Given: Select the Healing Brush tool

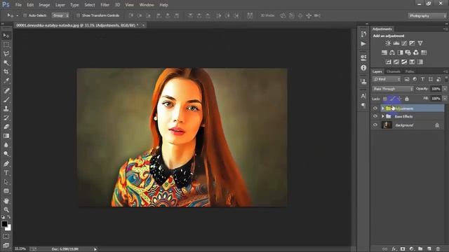Looking at the screenshot, I should pyautogui.click(x=6, y=90).
